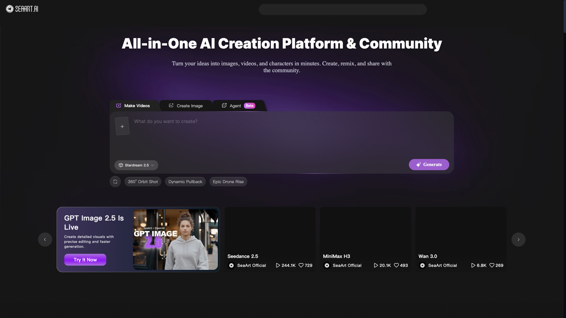Click the SeaArt.AI logo
Screen dimensions: 566x318
tap(22, 9)
